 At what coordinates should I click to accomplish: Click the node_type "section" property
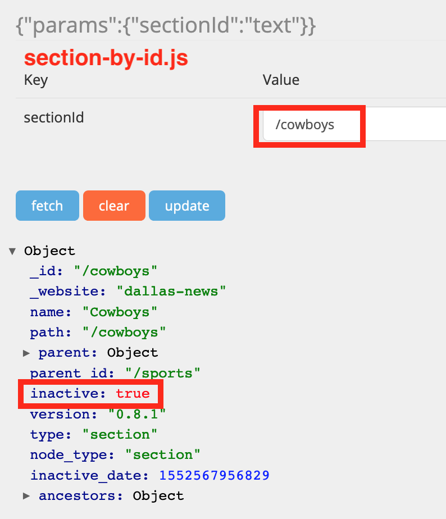pyautogui.click(x=115, y=455)
